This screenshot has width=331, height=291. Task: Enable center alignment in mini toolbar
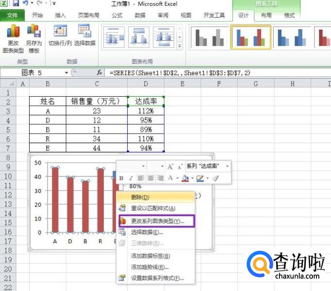click(150, 178)
